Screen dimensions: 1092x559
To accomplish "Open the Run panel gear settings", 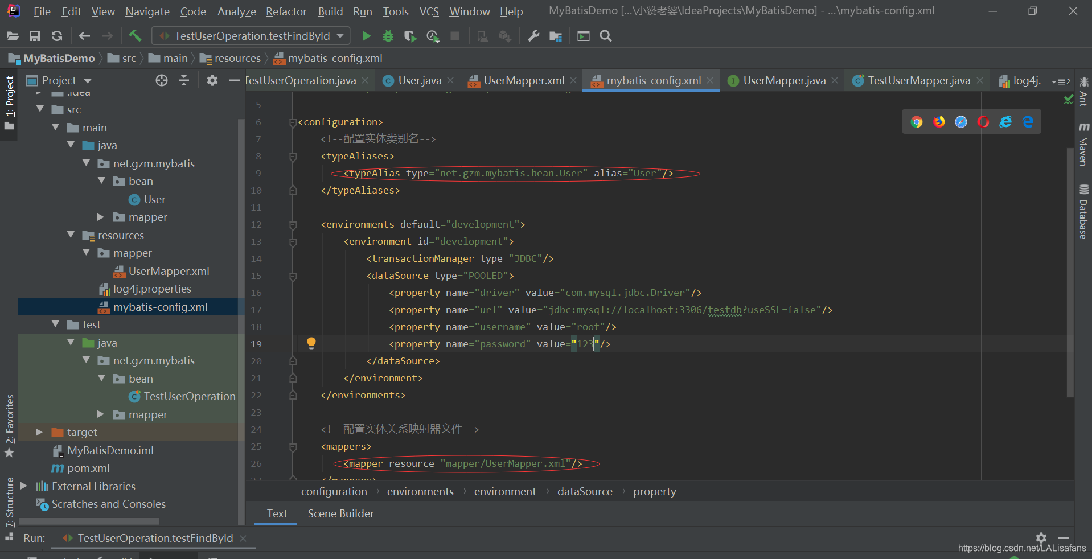I will 1041,538.
